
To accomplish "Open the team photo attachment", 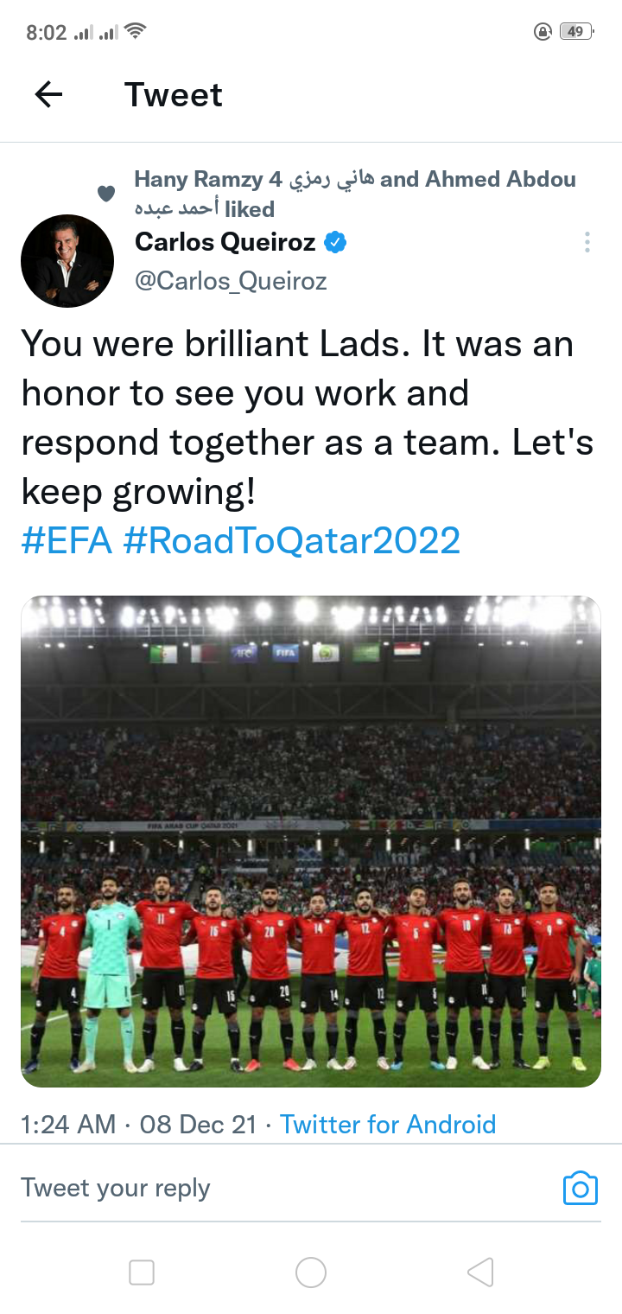I will tap(311, 841).
